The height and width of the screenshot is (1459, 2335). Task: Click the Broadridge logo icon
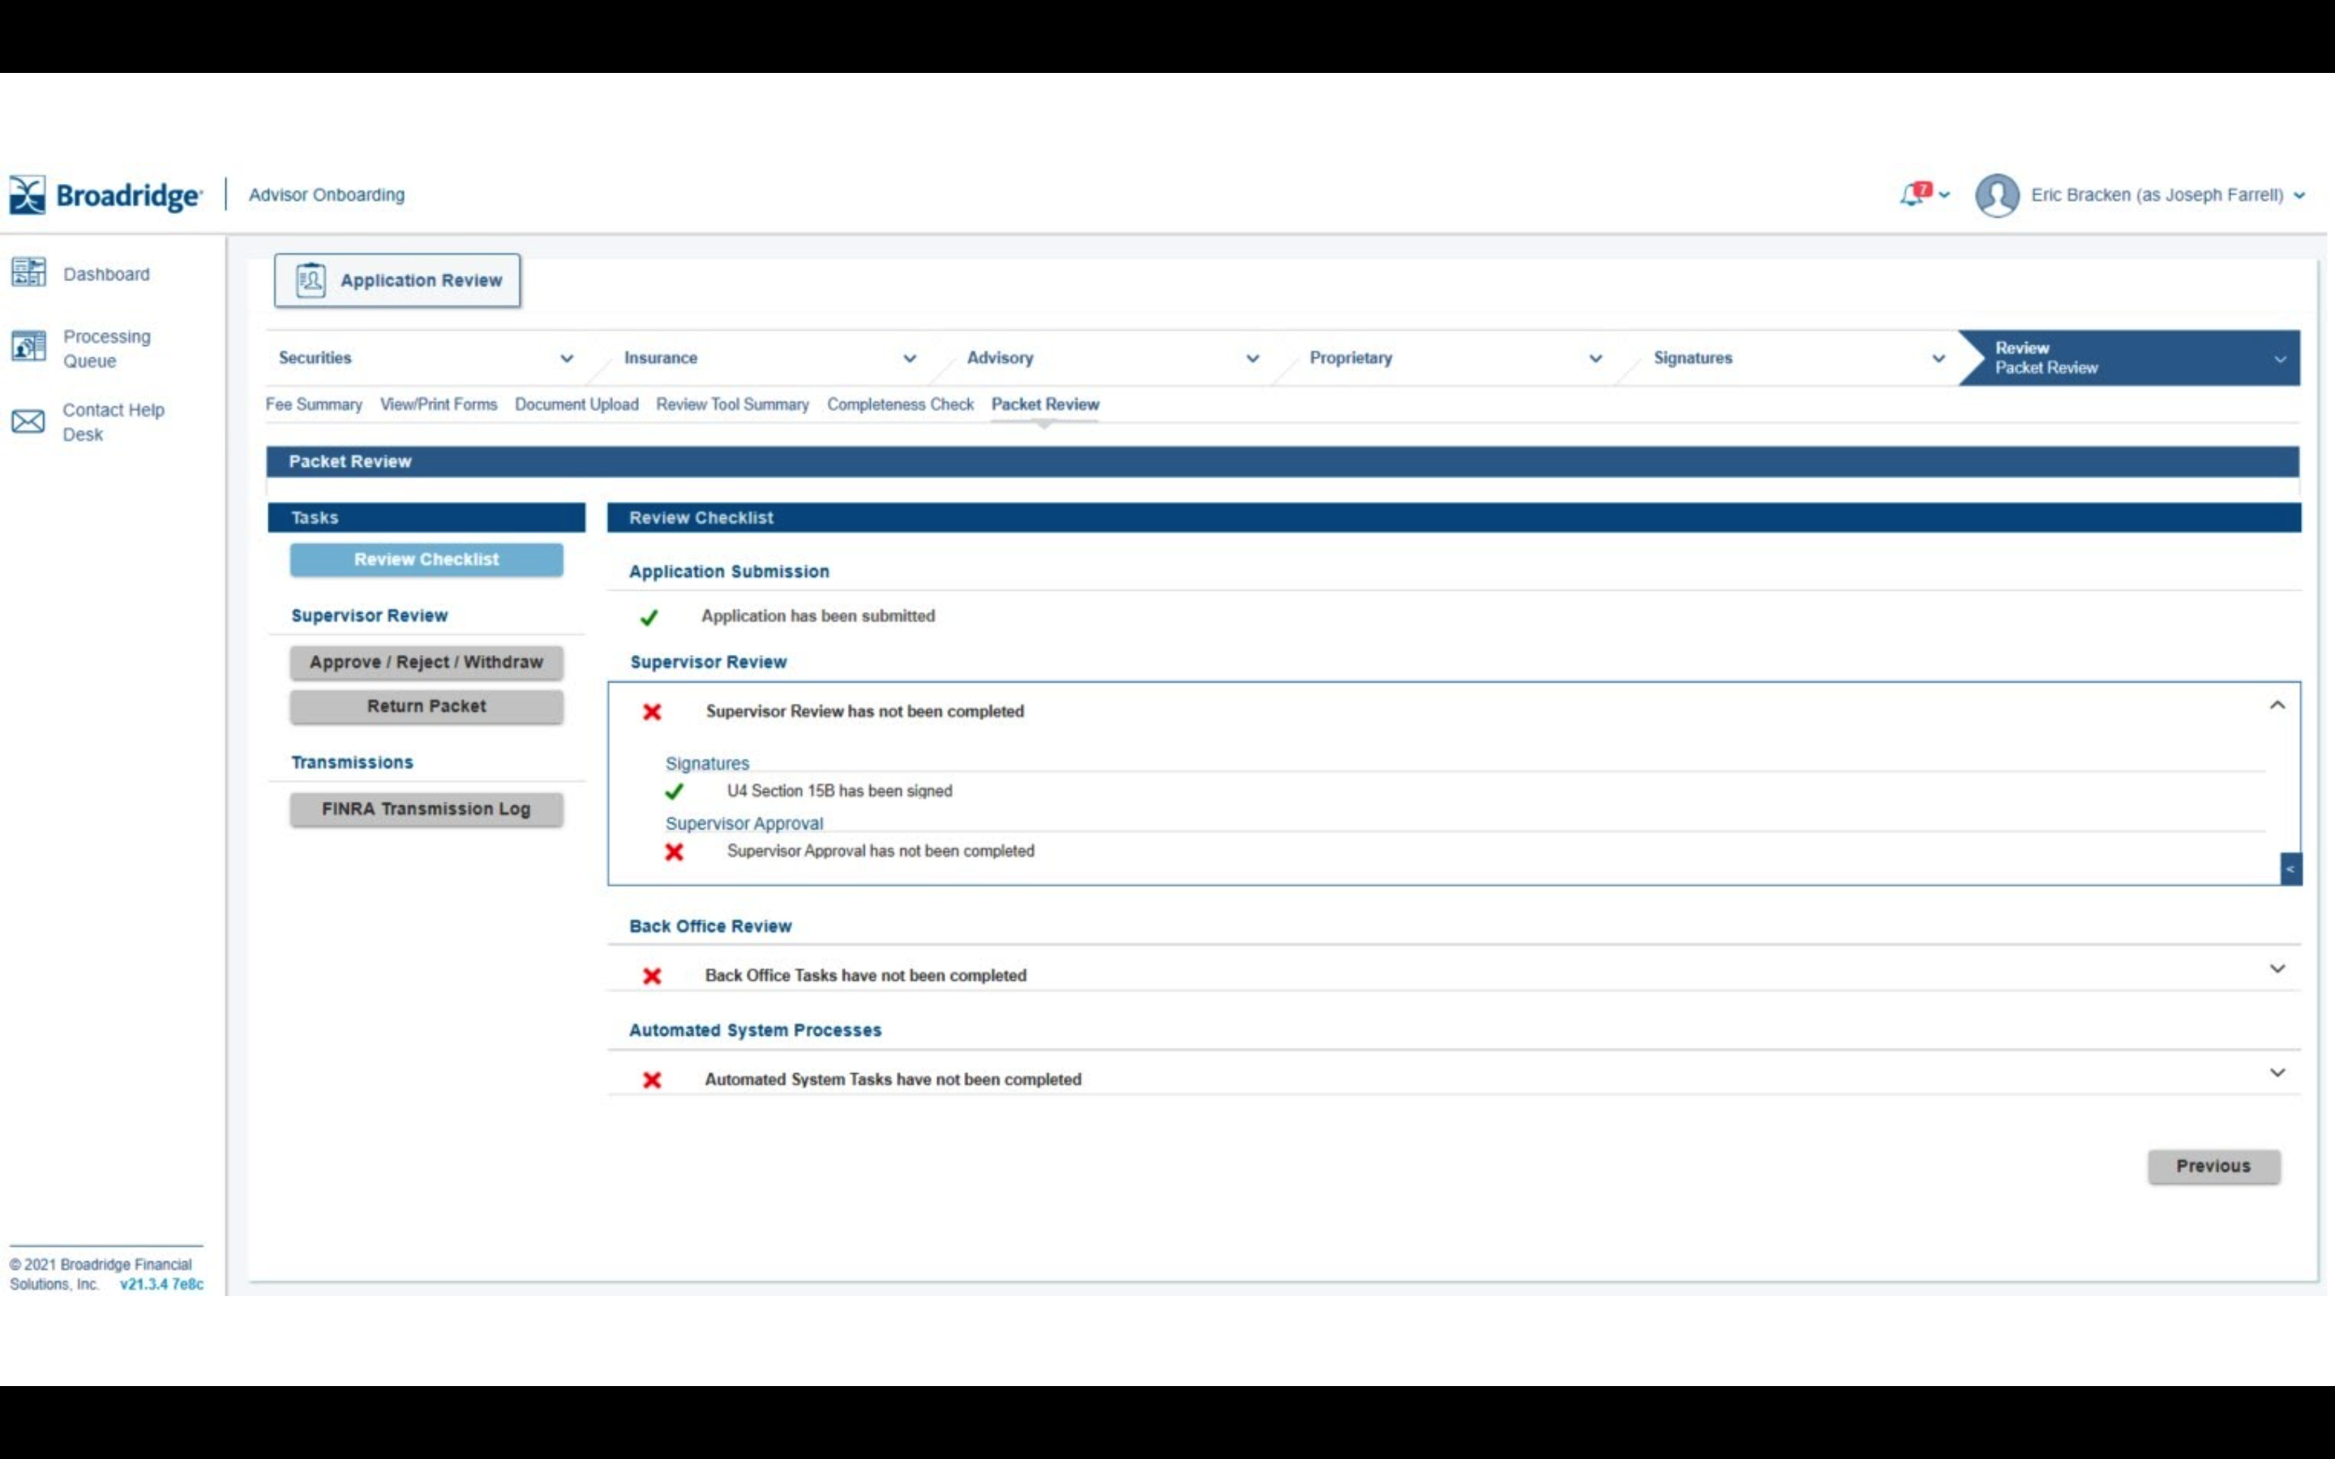pyautogui.click(x=27, y=195)
